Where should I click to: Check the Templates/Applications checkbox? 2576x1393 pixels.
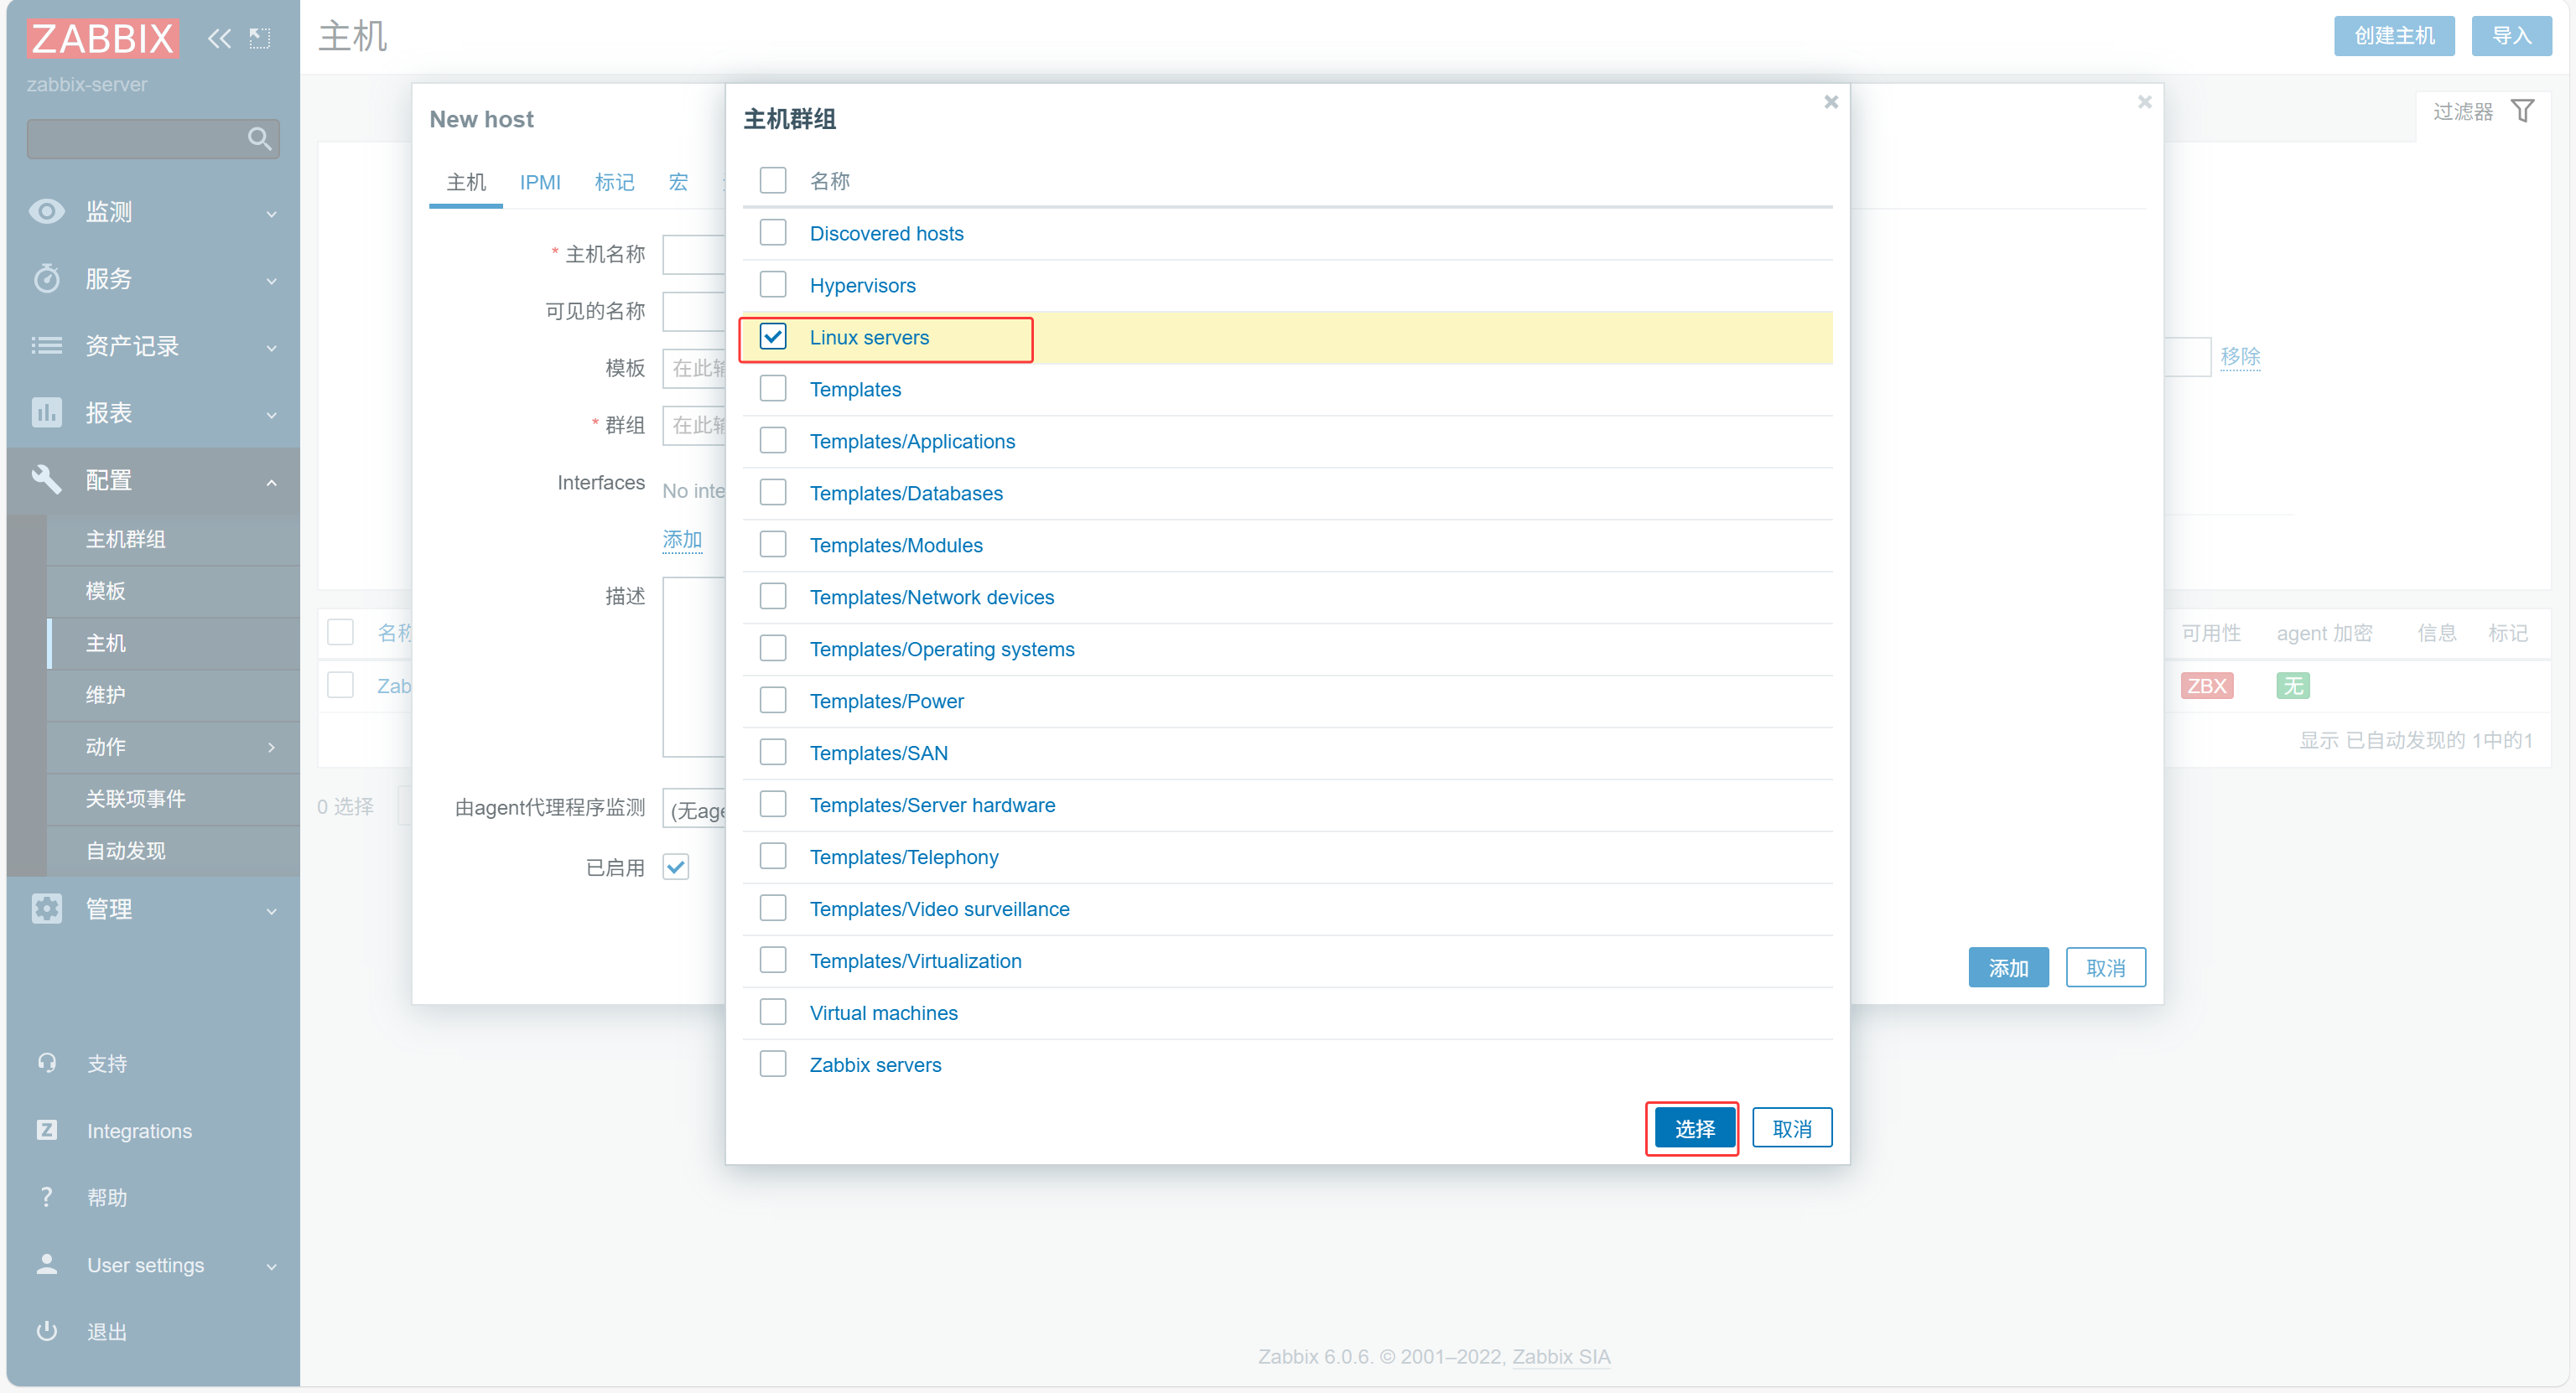(x=772, y=441)
